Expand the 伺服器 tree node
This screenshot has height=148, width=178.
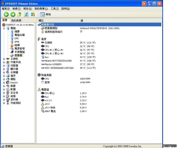(x=4, y=66)
